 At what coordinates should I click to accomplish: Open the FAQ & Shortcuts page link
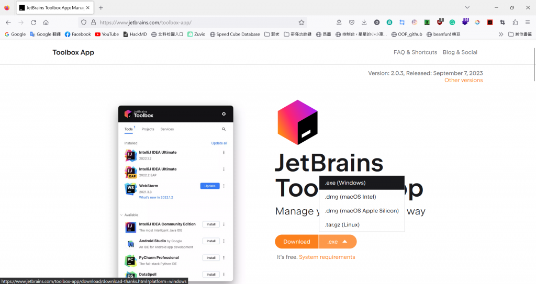coord(415,52)
